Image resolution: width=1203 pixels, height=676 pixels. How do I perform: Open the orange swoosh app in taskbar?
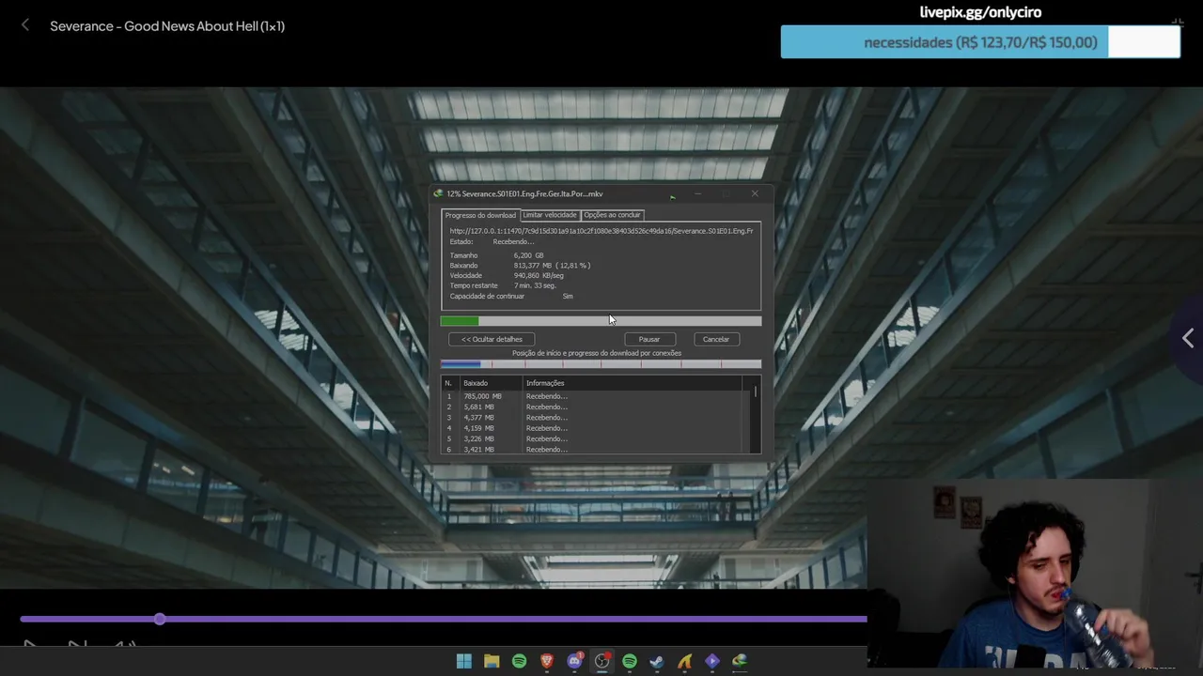(x=684, y=661)
